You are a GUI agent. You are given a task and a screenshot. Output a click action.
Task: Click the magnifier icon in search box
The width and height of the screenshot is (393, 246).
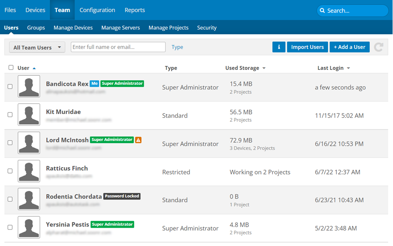click(323, 11)
